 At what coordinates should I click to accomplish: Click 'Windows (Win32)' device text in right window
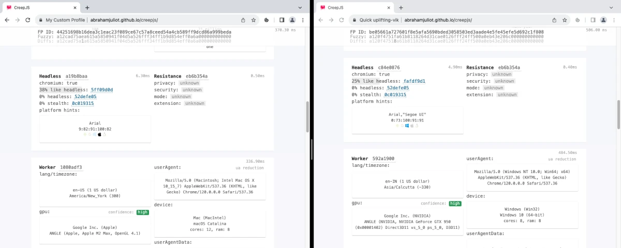[522, 209]
